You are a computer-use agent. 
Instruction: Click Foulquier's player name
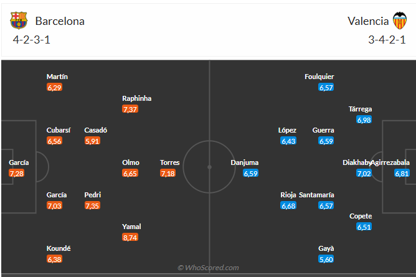[319, 77]
